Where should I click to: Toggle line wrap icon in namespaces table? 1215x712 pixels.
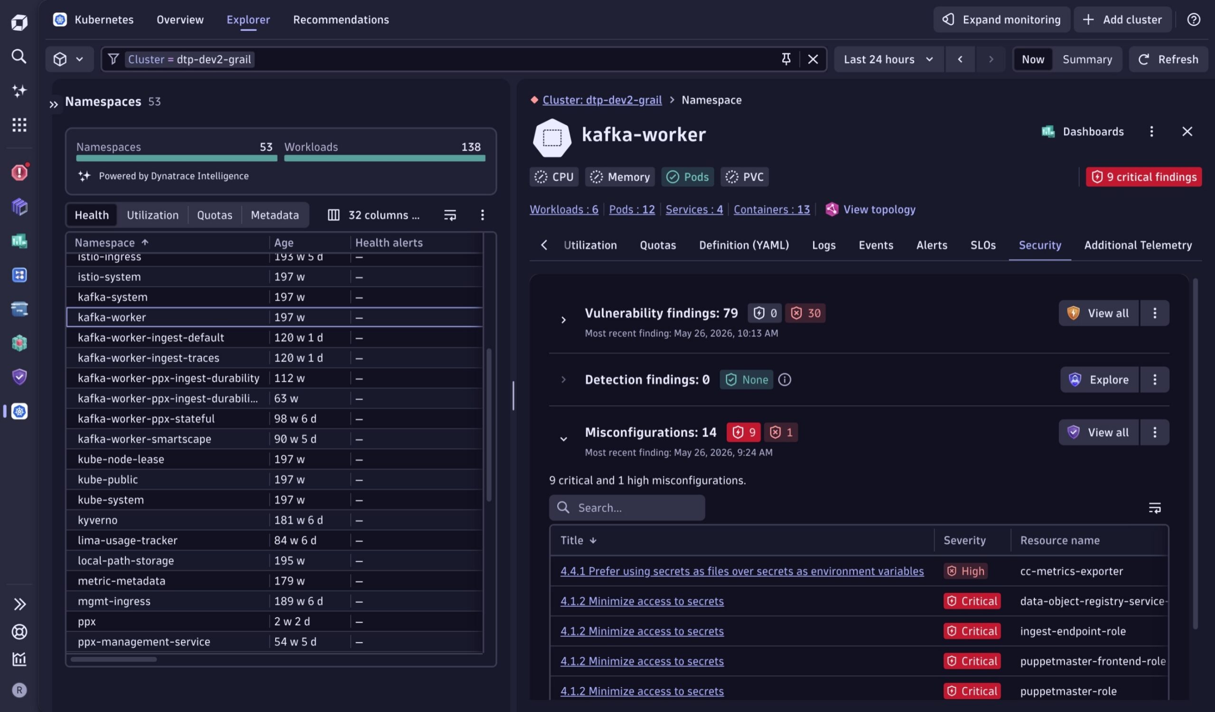(450, 215)
